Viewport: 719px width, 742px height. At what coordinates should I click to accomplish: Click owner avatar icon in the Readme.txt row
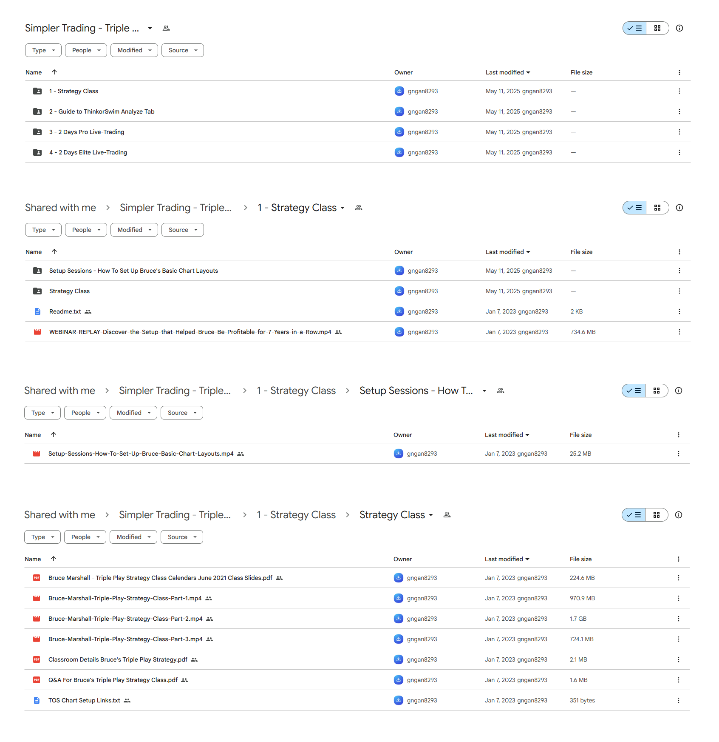click(x=399, y=311)
